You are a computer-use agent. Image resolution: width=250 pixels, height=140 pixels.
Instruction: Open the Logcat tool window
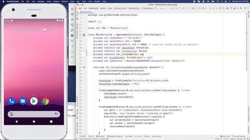pos(157,136)
